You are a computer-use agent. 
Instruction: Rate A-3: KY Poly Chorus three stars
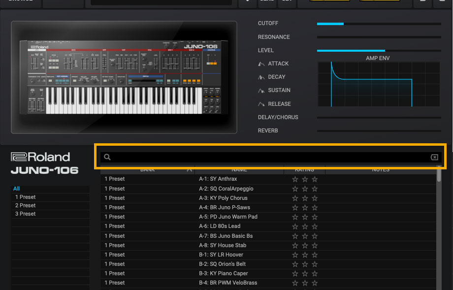(x=315, y=198)
